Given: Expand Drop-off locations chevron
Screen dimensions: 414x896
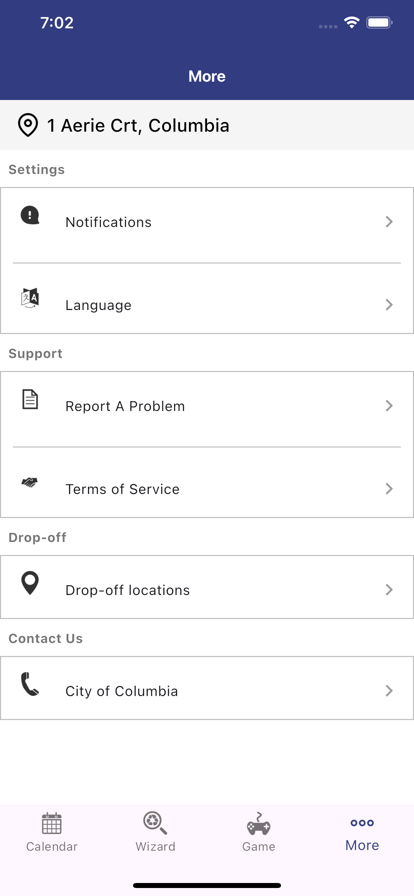Looking at the screenshot, I should click(x=389, y=590).
